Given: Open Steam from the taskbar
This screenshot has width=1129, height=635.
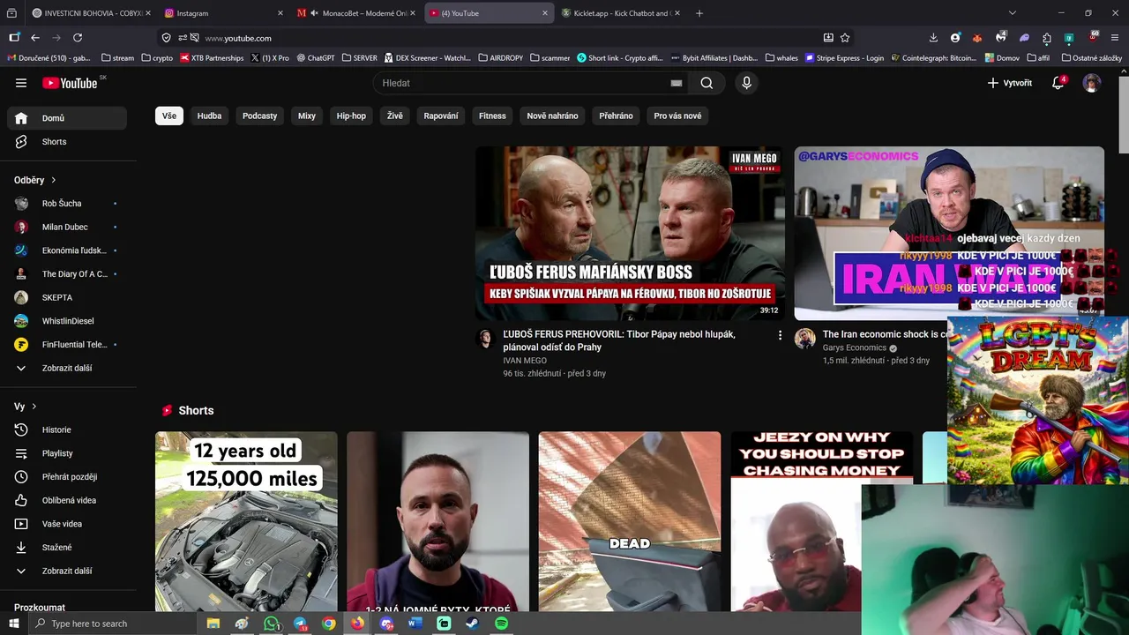Looking at the screenshot, I should [473, 624].
